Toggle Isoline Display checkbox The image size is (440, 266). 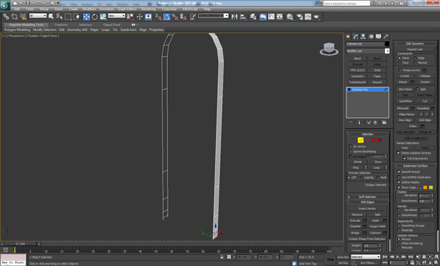399,182
